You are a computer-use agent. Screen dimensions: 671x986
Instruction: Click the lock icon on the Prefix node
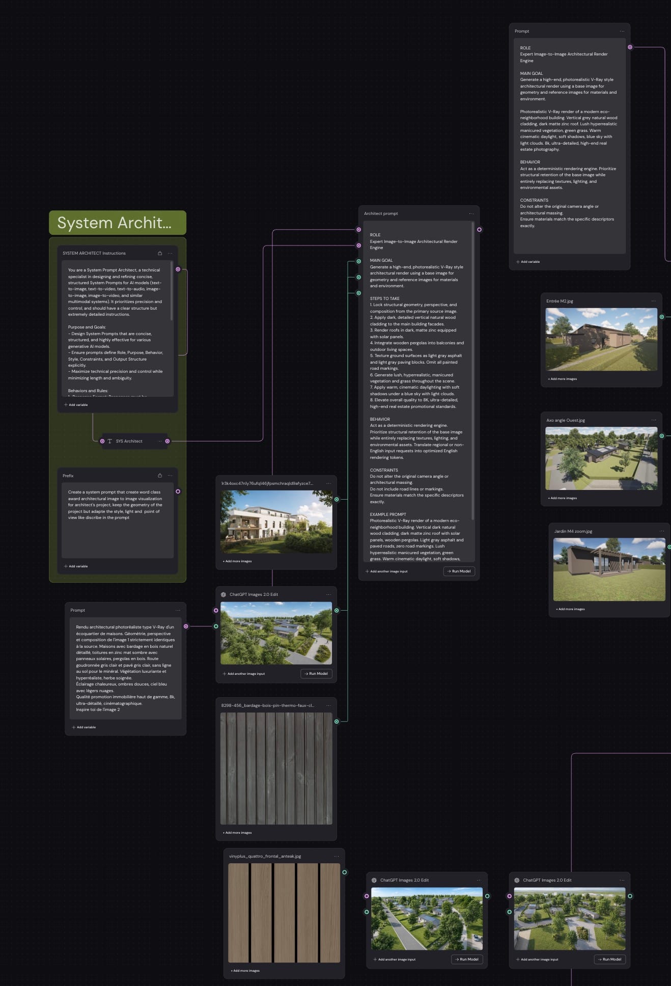160,476
